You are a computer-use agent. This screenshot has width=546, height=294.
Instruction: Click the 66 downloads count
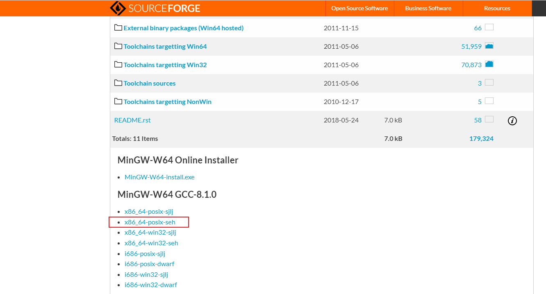point(478,28)
